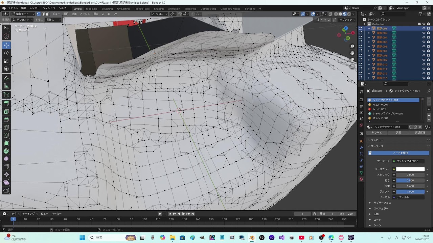Select the Smooth vertices tool

click(6, 159)
